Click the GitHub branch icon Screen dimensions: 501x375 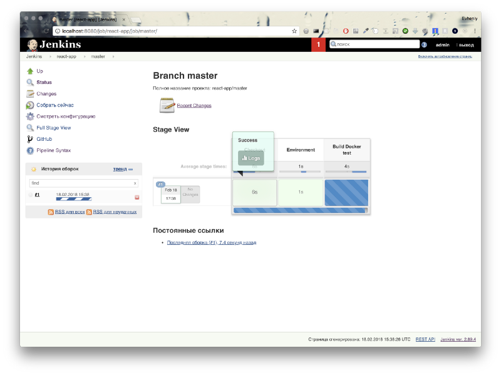click(x=30, y=139)
